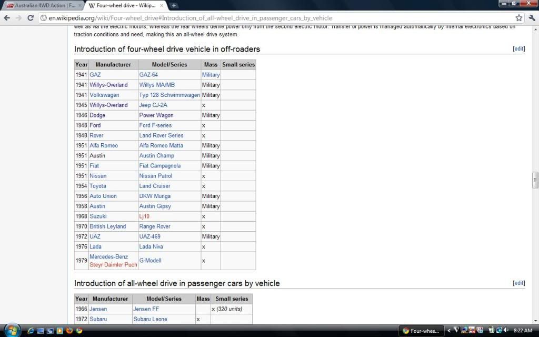Open the Jeep CJ-2A link
Screen dimensions: 539x337
click(x=153, y=105)
